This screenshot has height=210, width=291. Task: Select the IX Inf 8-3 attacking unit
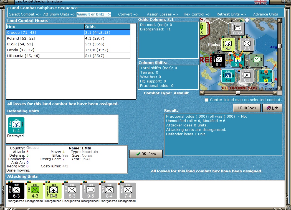[x=72, y=191]
